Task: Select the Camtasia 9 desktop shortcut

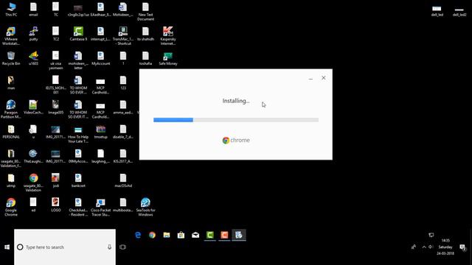Action: [78, 34]
